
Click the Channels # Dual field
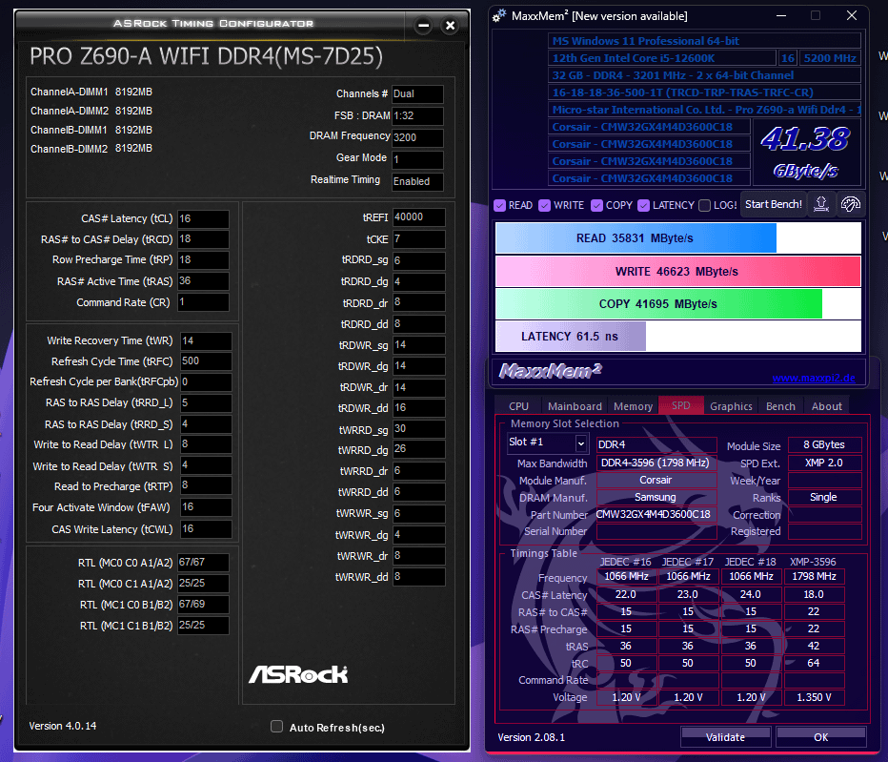pos(417,94)
